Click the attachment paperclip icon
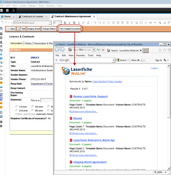 coord(146,23)
